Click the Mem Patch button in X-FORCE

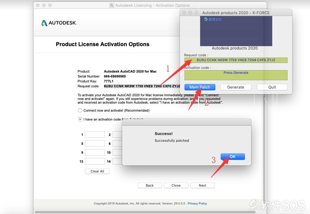(200, 87)
